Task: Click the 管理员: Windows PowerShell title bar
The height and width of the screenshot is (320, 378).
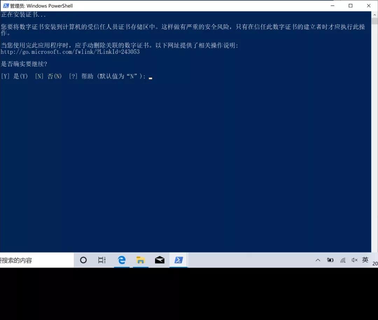Action: click(140, 6)
